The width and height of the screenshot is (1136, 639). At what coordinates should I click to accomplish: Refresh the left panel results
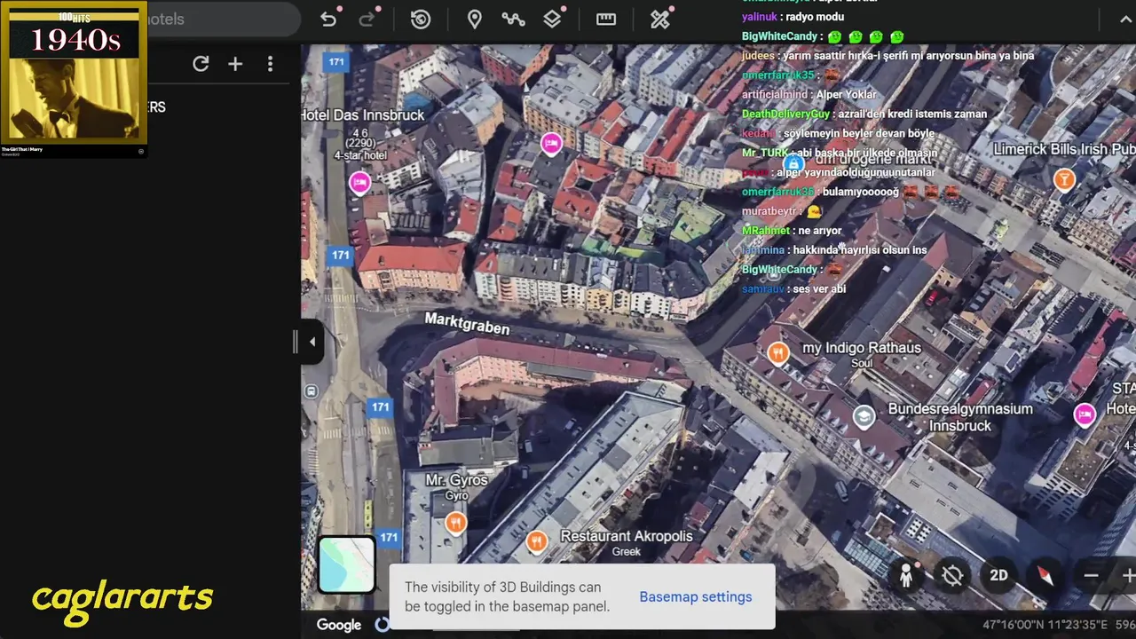tap(201, 64)
